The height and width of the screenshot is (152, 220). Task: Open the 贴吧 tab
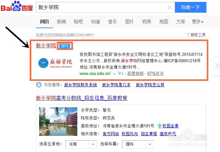click(x=78, y=21)
